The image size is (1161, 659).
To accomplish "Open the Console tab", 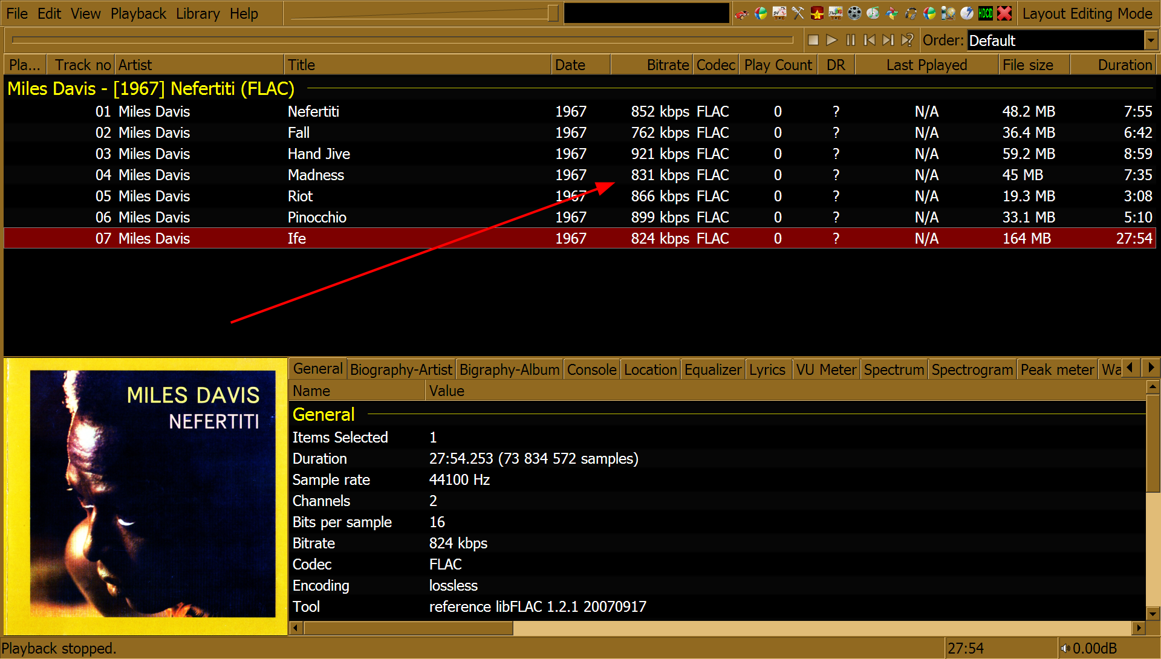I will click(x=591, y=369).
